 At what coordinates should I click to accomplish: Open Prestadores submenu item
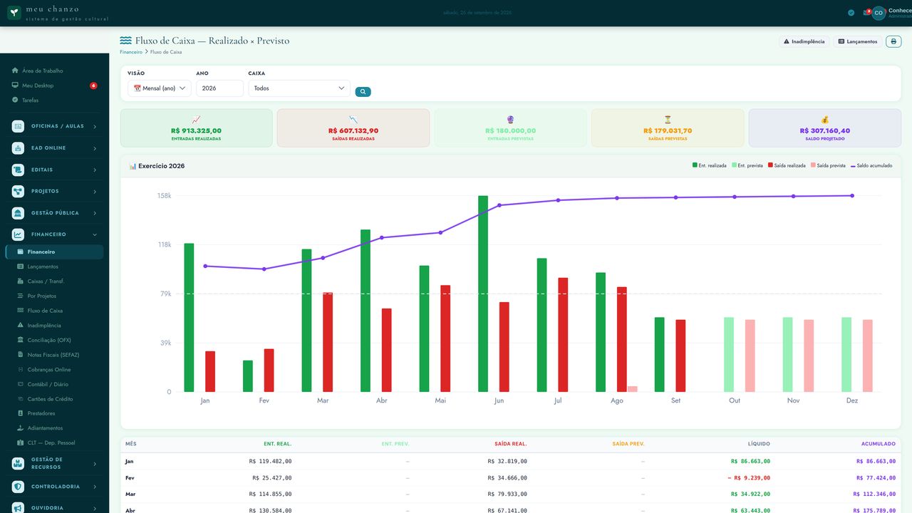(x=54, y=413)
